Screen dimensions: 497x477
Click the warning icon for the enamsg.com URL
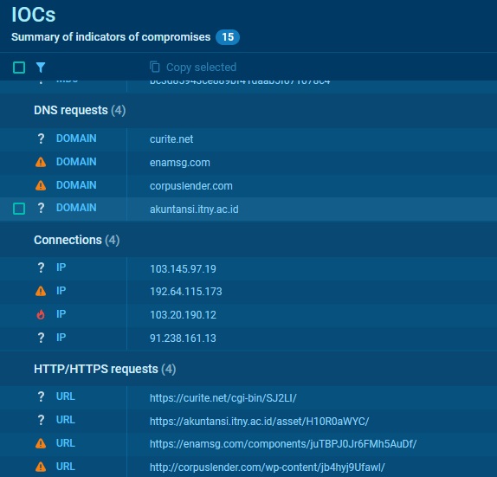coord(41,443)
